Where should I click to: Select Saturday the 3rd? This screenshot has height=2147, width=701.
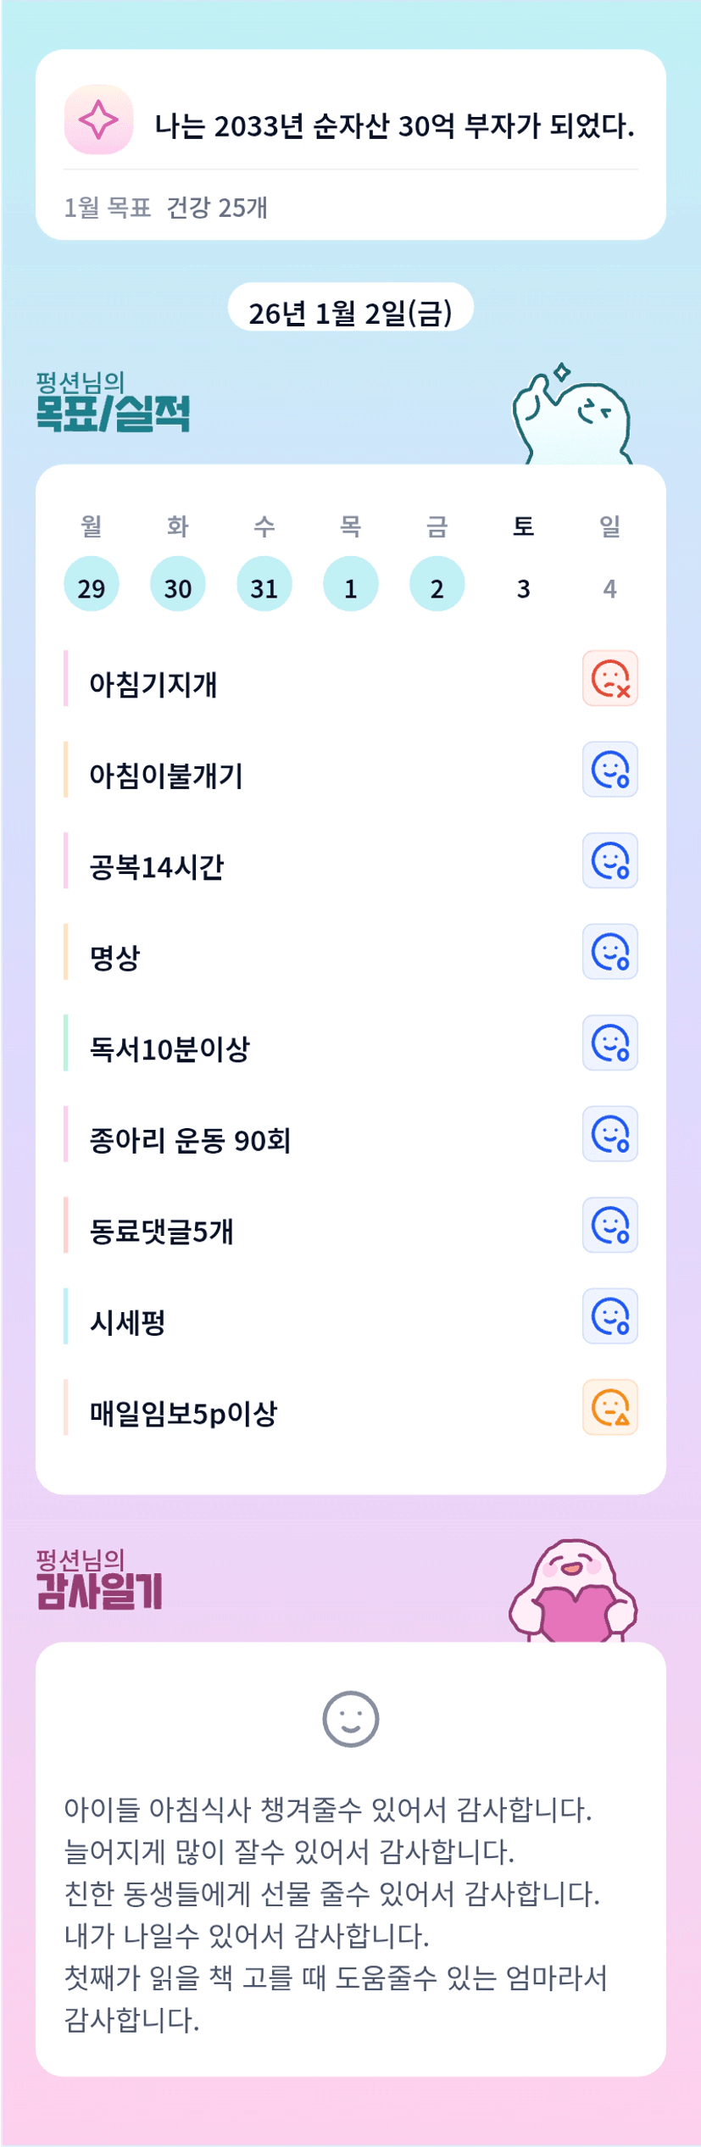tap(523, 587)
